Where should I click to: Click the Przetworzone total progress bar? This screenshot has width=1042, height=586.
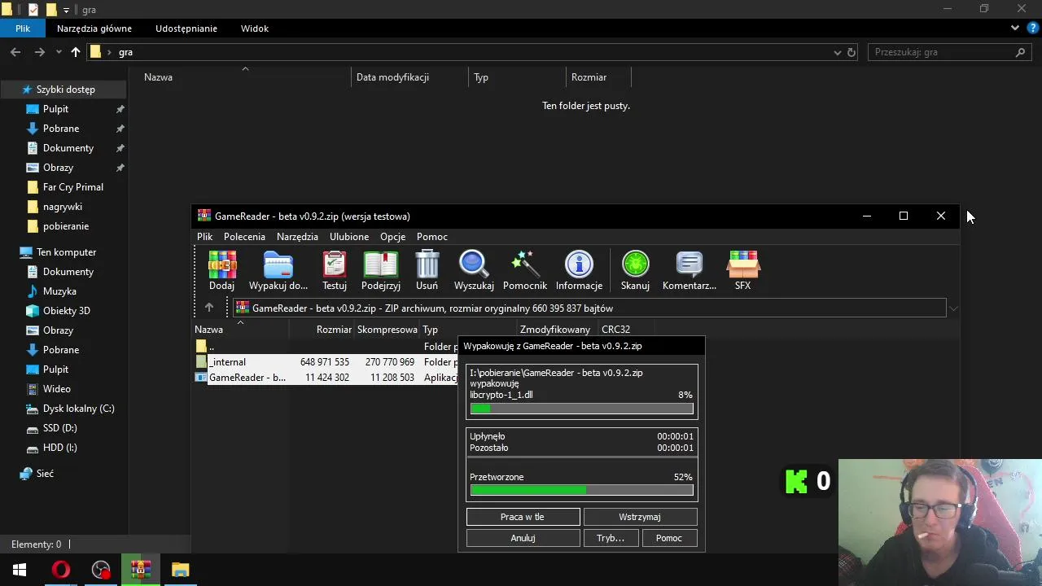tap(581, 490)
